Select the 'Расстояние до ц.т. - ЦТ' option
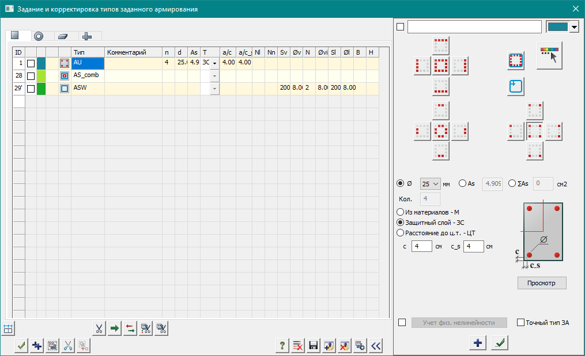The width and height of the screenshot is (585, 356). pos(401,233)
